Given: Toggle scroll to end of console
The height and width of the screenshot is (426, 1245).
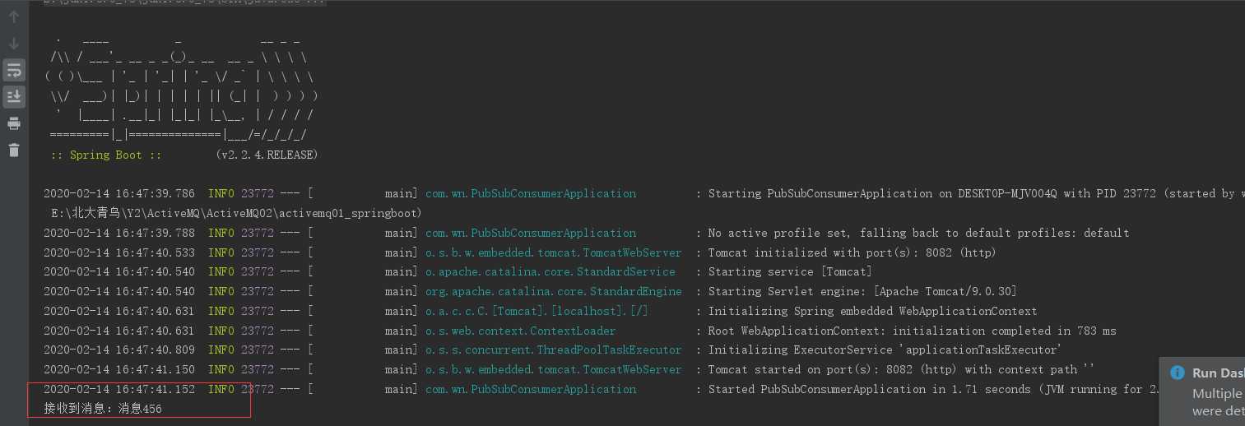Looking at the screenshot, I should click(x=14, y=97).
